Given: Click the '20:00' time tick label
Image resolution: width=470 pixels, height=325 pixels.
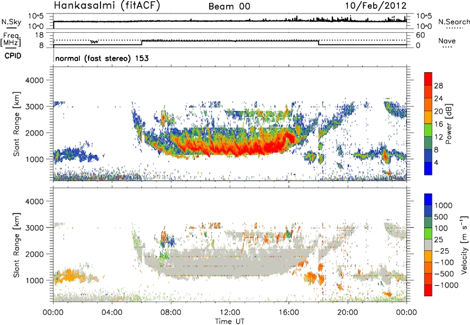Looking at the screenshot, I should click(348, 313).
